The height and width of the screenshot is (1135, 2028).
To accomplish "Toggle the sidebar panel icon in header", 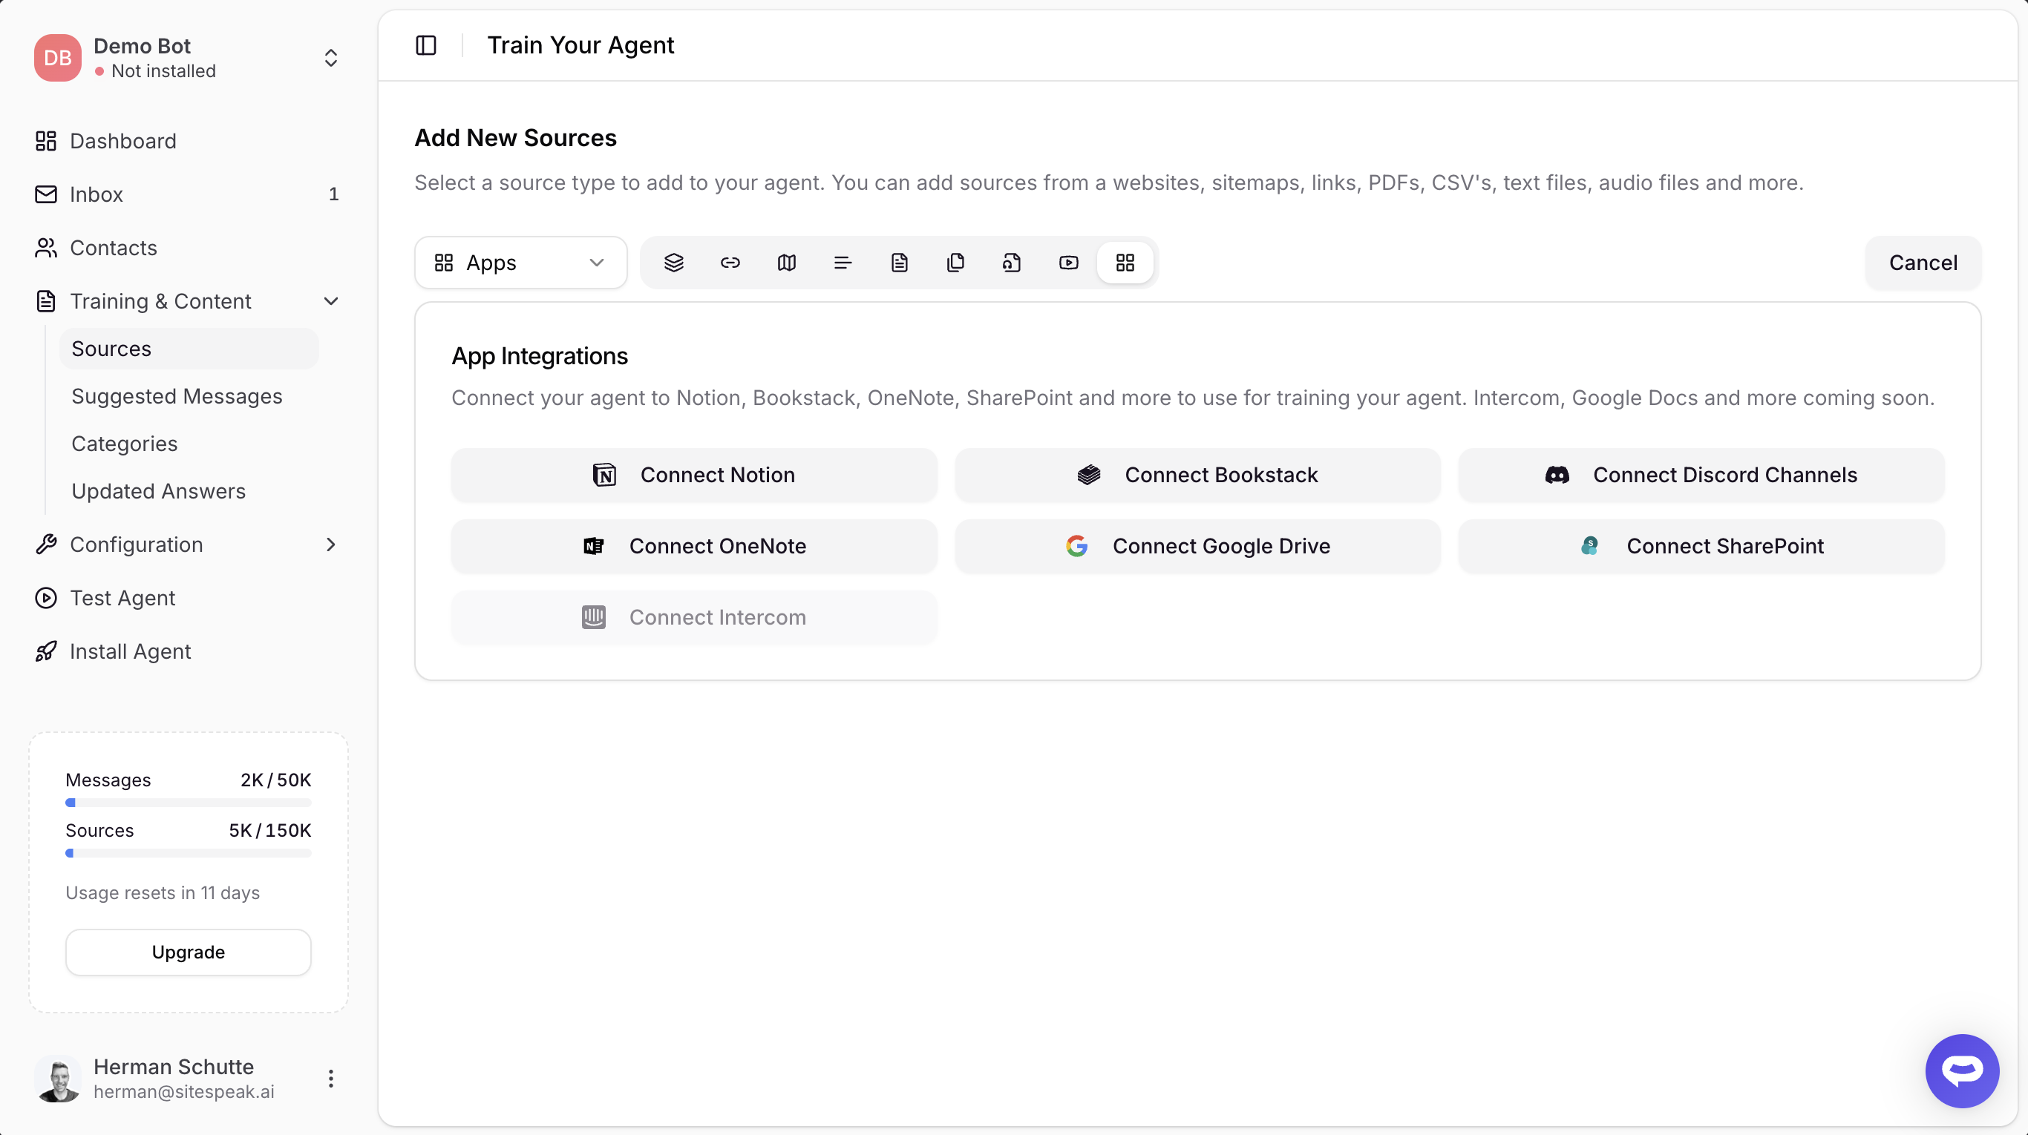I will pos(426,45).
